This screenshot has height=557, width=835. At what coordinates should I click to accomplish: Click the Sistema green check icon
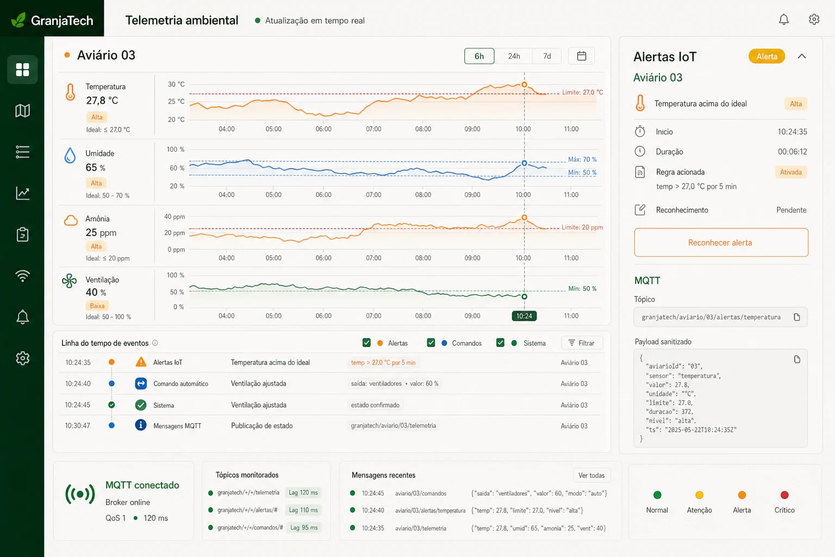click(x=141, y=405)
